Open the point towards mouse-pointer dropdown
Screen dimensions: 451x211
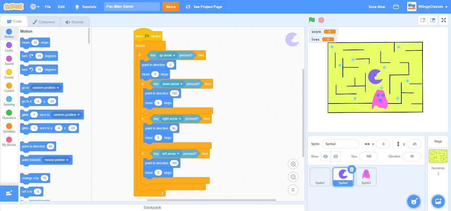coord(56,160)
